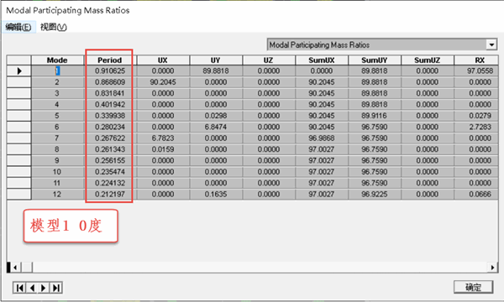Select Mode cell 6
Screen dimensions: 504x302
pos(57,127)
